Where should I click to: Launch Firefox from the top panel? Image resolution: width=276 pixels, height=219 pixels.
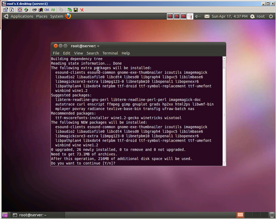[68, 16]
